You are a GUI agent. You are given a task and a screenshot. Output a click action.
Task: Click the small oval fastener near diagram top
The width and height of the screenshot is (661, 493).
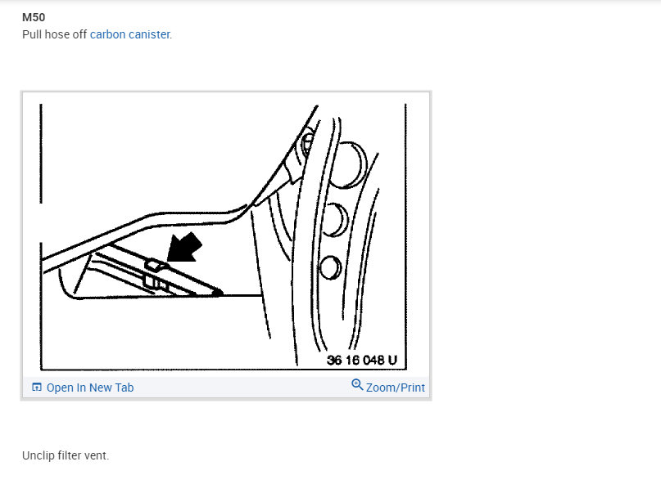(308, 142)
